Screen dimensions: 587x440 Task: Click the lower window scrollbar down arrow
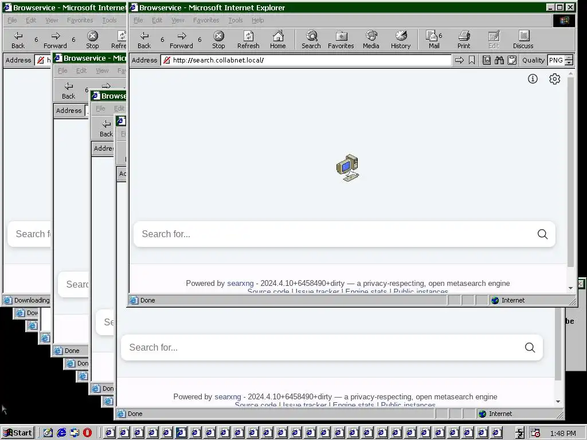click(558, 402)
